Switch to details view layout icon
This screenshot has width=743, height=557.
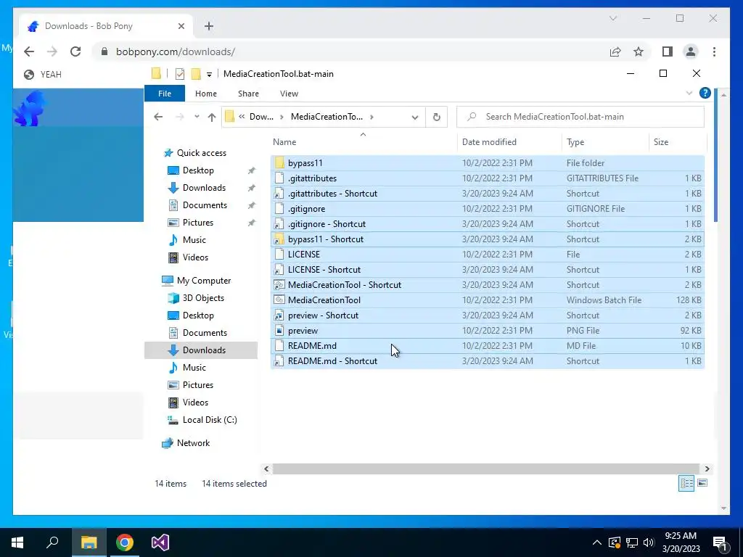tap(686, 483)
